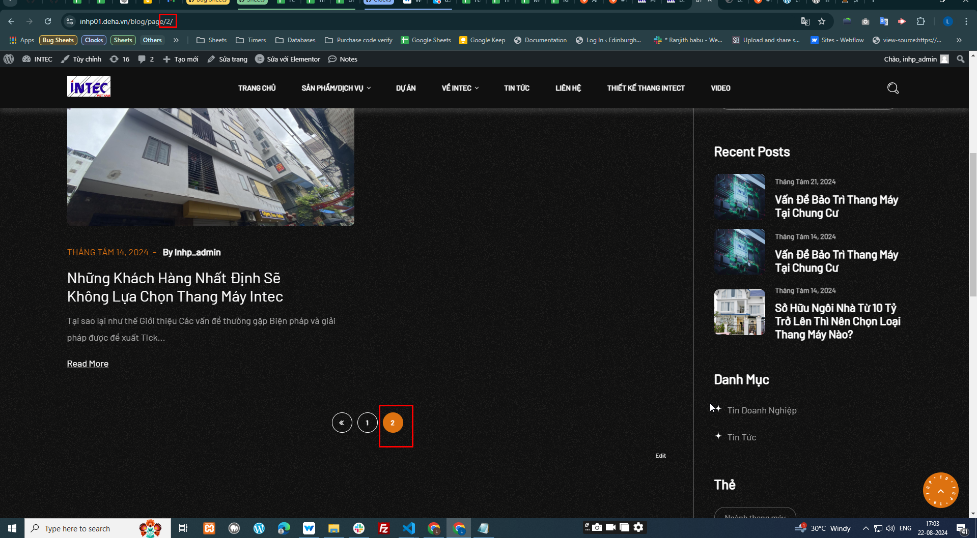This screenshot has height=538, width=977.
Task: Open the Bug Sheets bookmark
Action: tap(58, 40)
